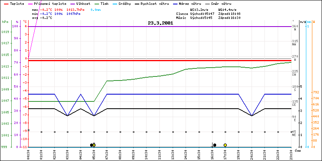Image resolution: width=322 pixels, height=161 pixels.
Task: Click the chart date title 23.3.2001
Action: pos(160,23)
